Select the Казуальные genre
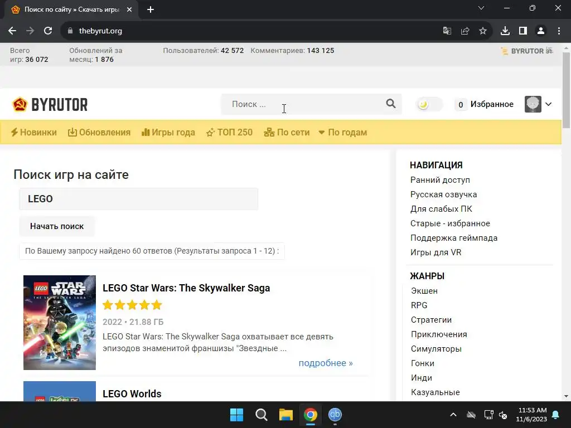 coord(435,392)
